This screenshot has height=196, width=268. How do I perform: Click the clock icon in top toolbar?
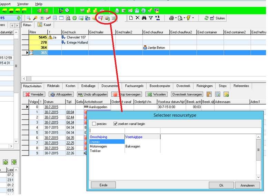(67, 11)
